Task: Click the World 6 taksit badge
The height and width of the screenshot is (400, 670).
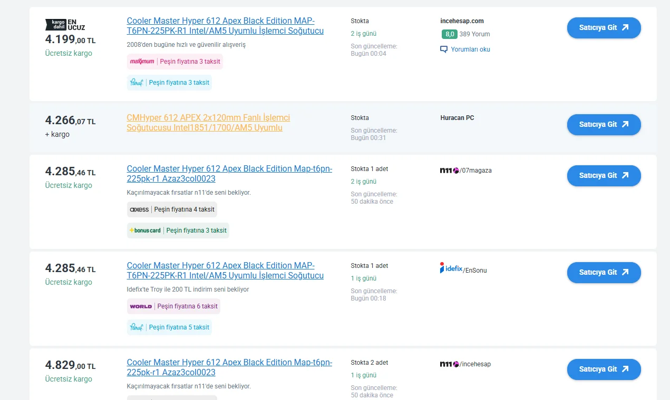Action: (173, 306)
